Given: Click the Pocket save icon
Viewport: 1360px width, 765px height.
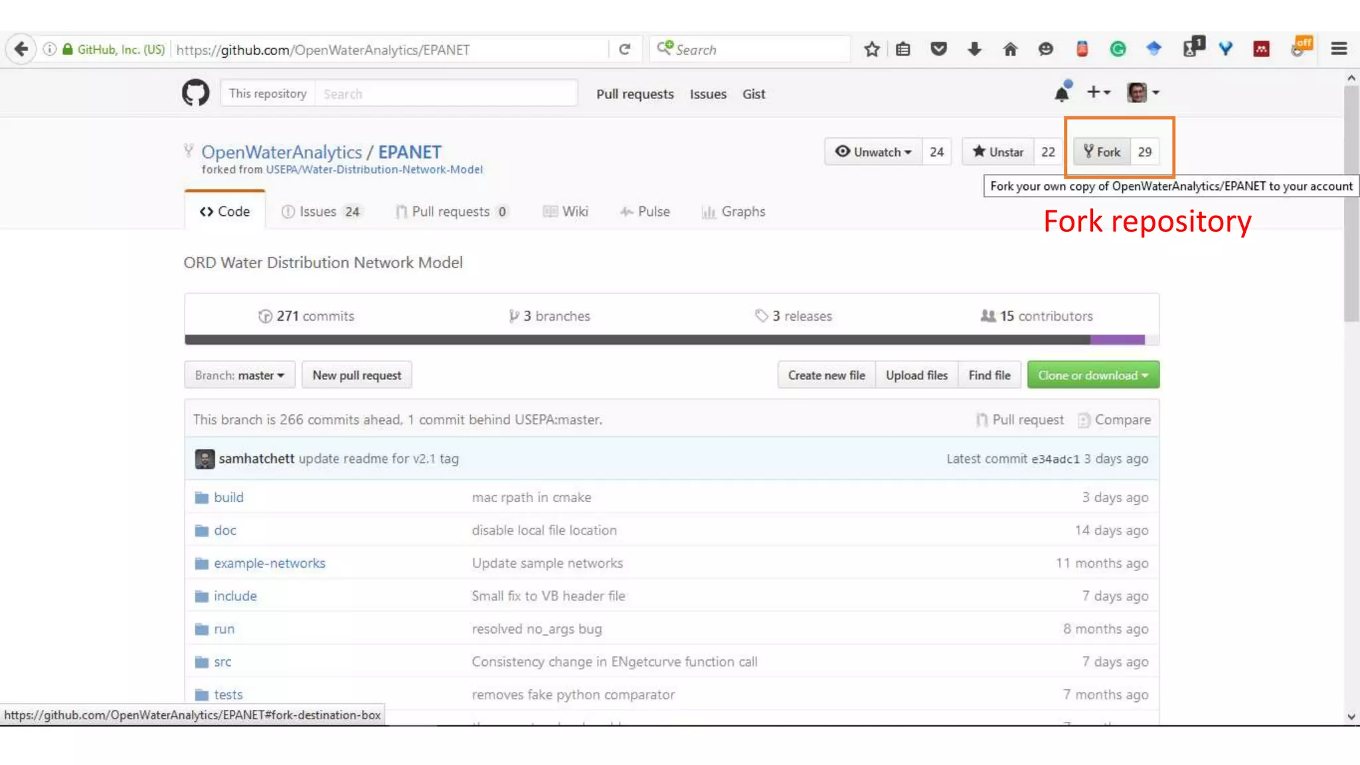Looking at the screenshot, I should [x=938, y=49].
